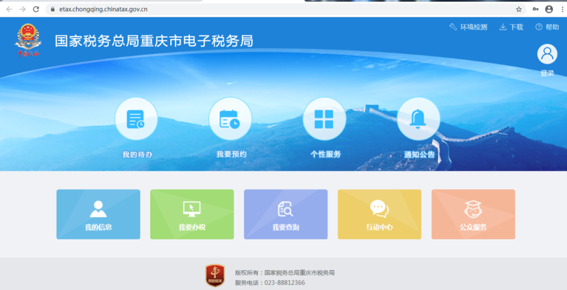Click the address bar URL field
The image size is (567, 290).
(286, 9)
